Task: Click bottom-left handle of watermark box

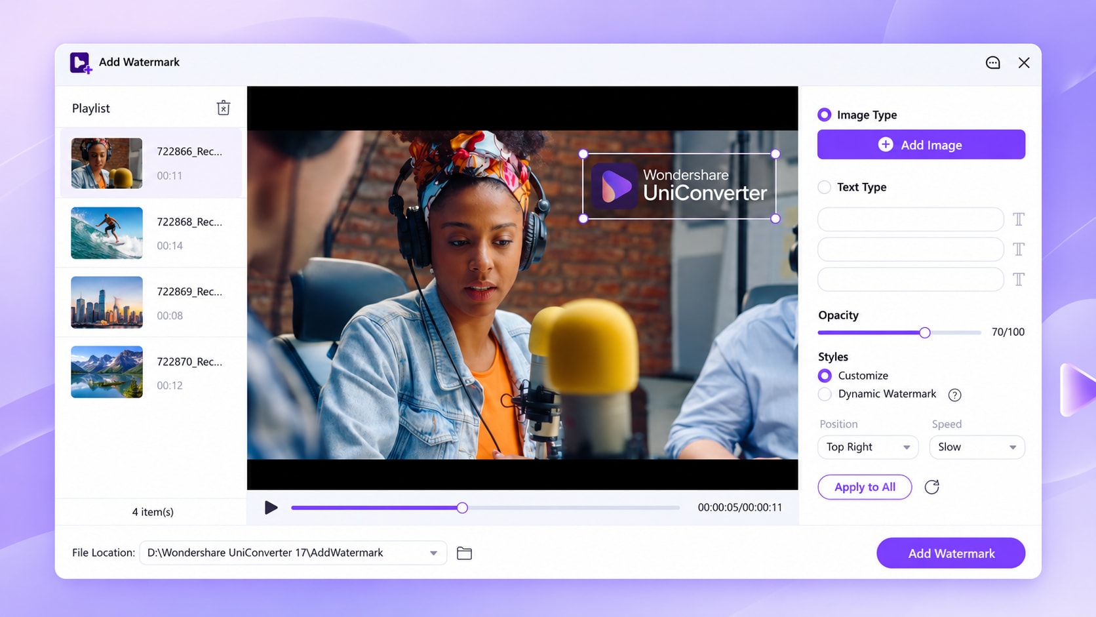Action: pyautogui.click(x=583, y=219)
